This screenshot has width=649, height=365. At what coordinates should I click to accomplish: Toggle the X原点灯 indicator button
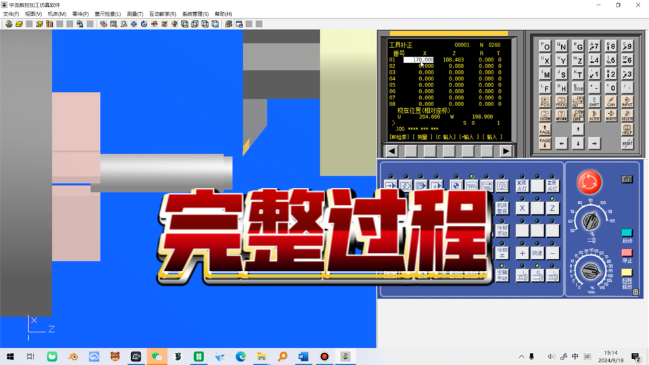(x=522, y=186)
